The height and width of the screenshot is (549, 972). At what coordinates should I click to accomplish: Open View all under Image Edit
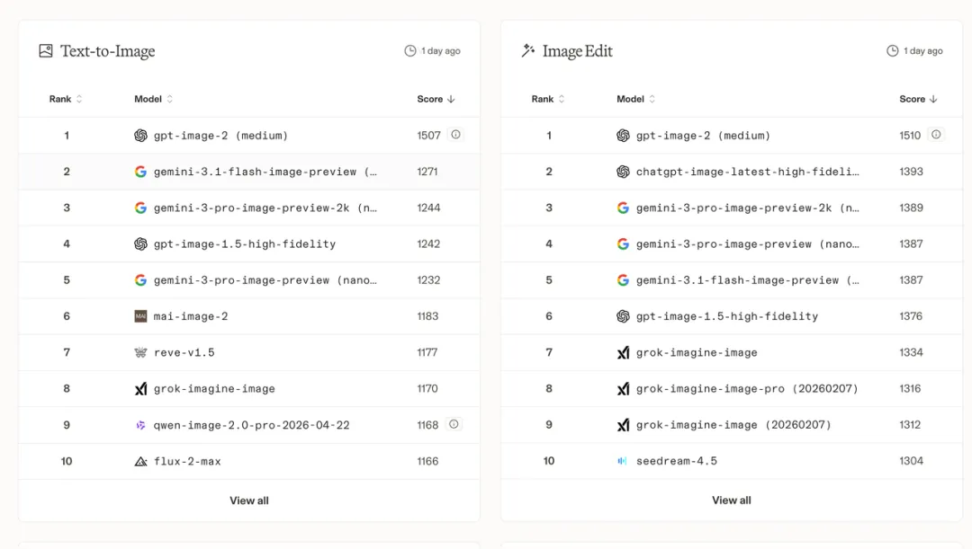click(x=732, y=500)
